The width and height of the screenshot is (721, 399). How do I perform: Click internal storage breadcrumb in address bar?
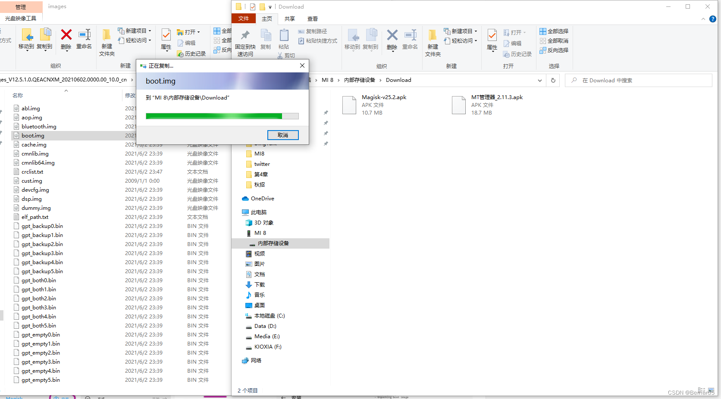coord(360,80)
